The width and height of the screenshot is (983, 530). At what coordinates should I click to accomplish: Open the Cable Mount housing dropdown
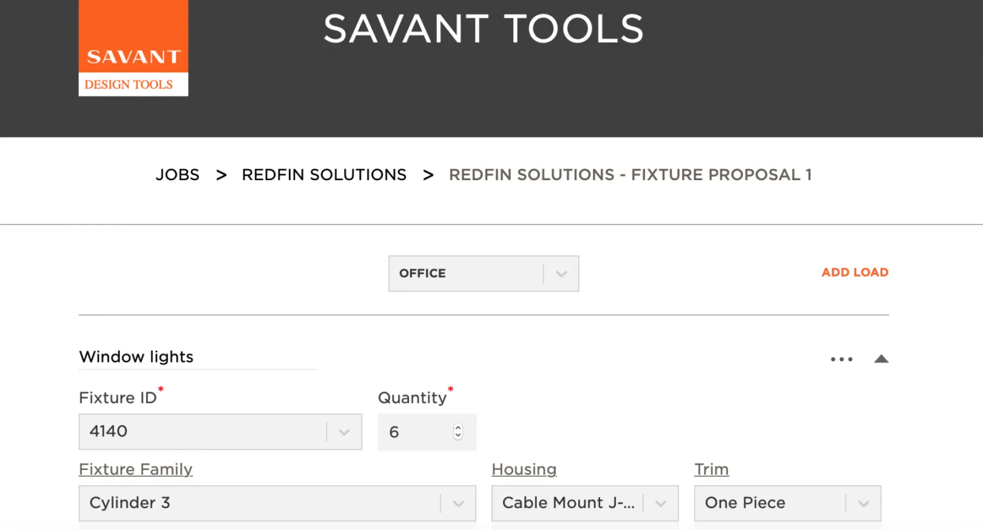585,503
